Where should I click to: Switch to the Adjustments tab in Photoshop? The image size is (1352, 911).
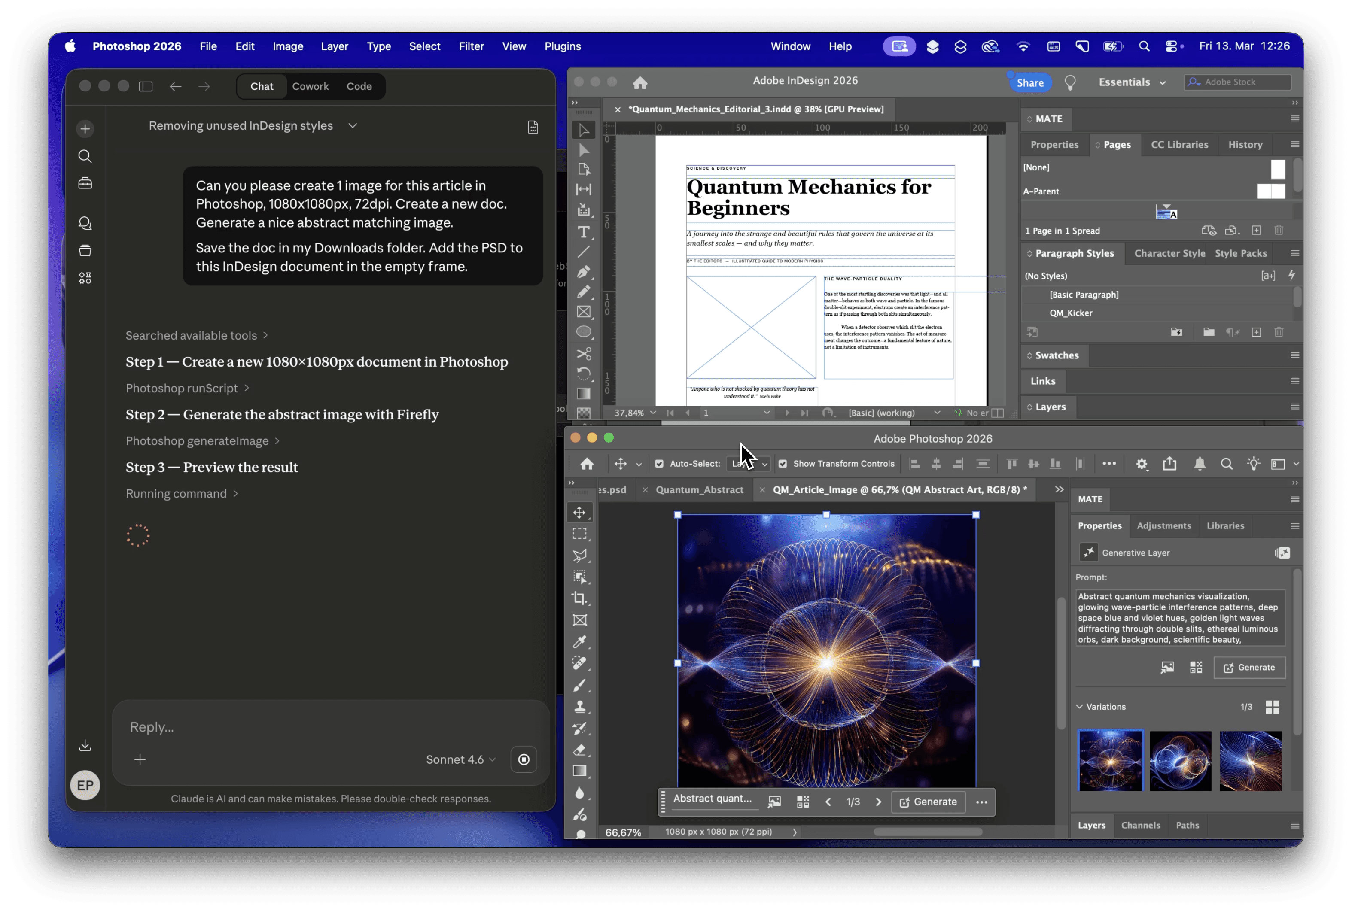click(x=1163, y=525)
